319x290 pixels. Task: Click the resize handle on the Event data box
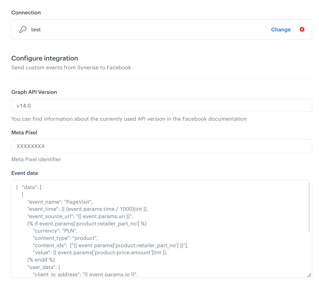click(x=309, y=275)
